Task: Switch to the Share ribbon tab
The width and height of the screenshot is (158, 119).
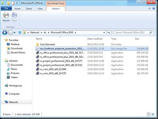Action: point(29,9)
